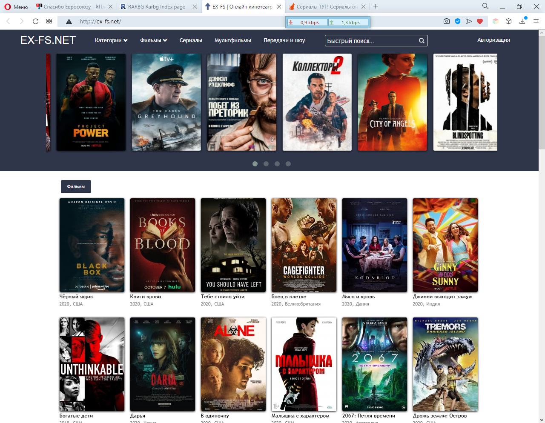Open the Ginny Weds Sunny poster
This screenshot has width=545, height=423.
click(445, 245)
